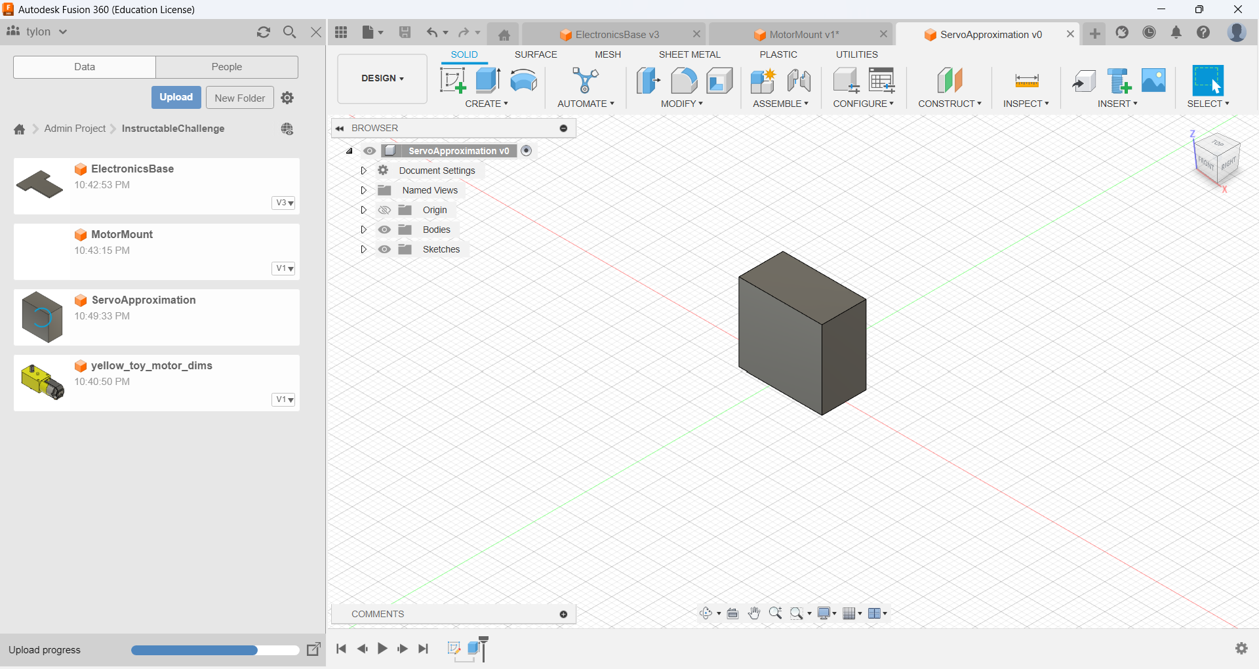1259x669 pixels.
Task: Switch to the SURFACE tab
Action: (x=536, y=54)
